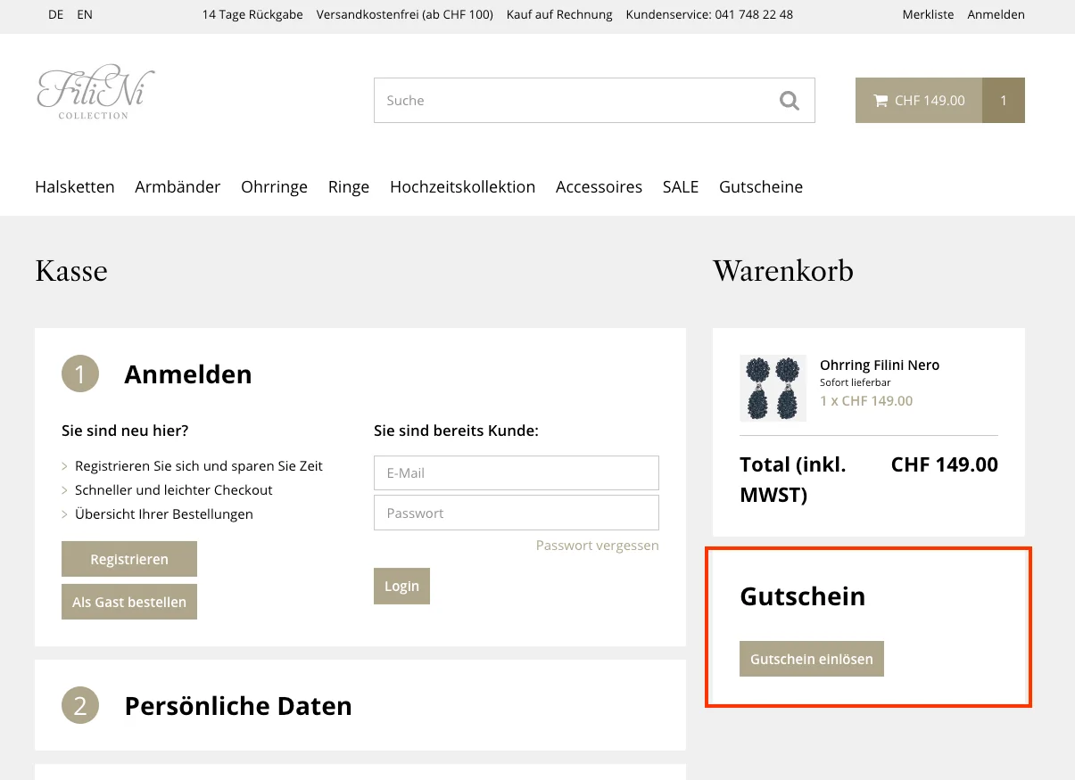Image resolution: width=1075 pixels, height=780 pixels.
Task: Open the Ohrringe category
Action: click(274, 187)
